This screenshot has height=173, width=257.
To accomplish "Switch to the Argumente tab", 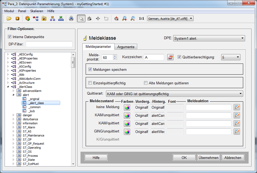I will [x=126, y=47].
